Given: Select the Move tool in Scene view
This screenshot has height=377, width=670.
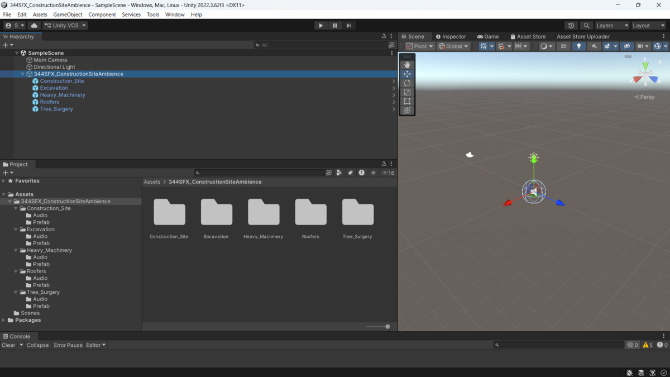Looking at the screenshot, I should [x=407, y=74].
